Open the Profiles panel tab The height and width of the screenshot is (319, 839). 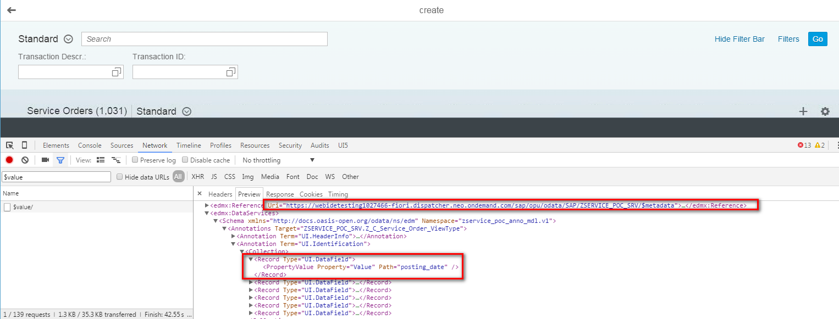click(x=220, y=145)
